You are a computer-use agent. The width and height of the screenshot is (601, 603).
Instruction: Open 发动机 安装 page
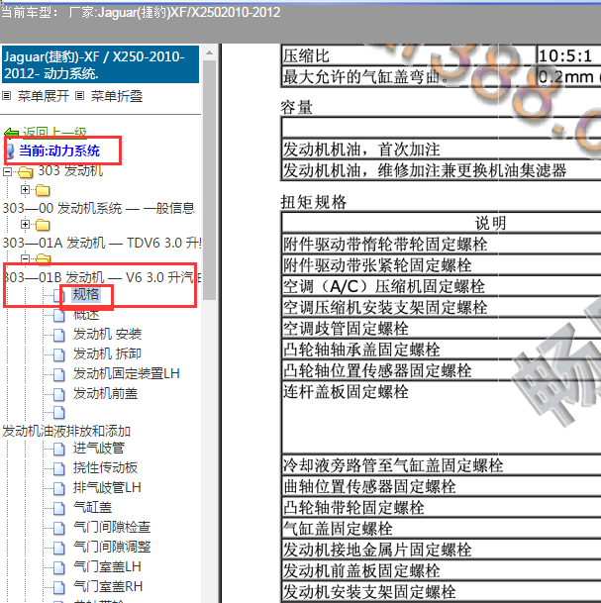pos(107,334)
